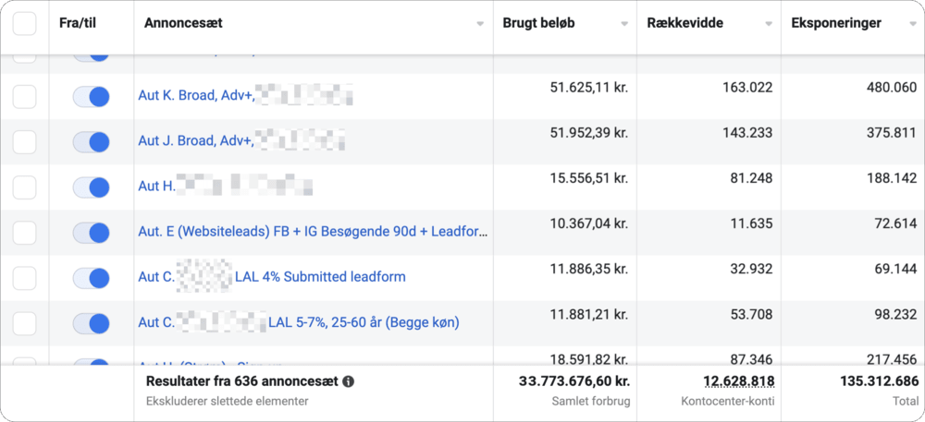
Task: Disable the Aut J. Broad ad set toggle
Action: coord(91,141)
